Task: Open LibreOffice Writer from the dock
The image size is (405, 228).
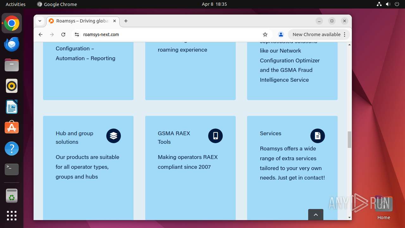Action: [12, 107]
